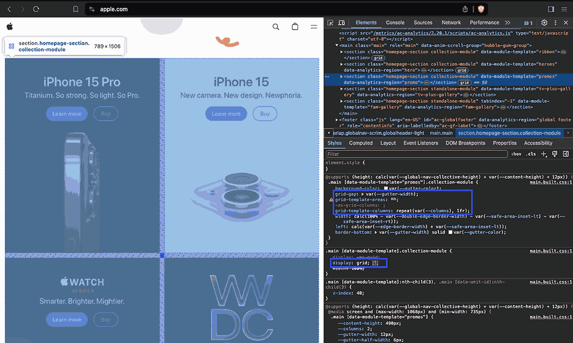This screenshot has width=573, height=343.
Task: Click the search icon on the Apple page
Action: 275,26
